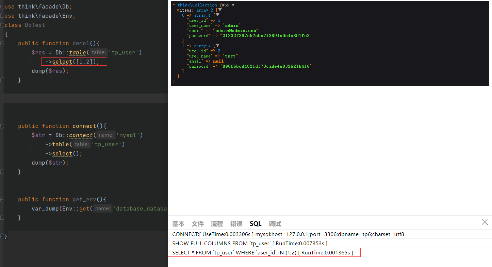Open the 流程 trace tab
Screen dimensions: 492x267
coord(217,224)
